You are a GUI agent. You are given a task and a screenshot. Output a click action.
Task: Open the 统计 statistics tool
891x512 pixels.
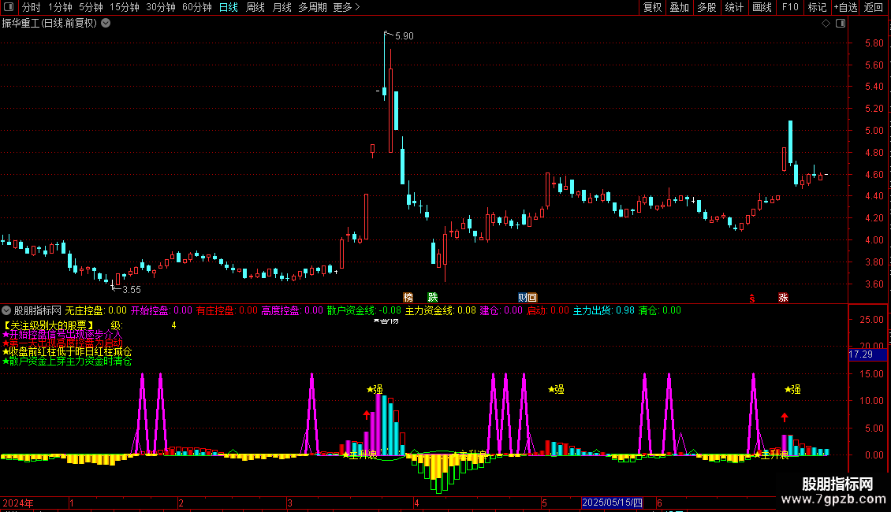coord(734,7)
